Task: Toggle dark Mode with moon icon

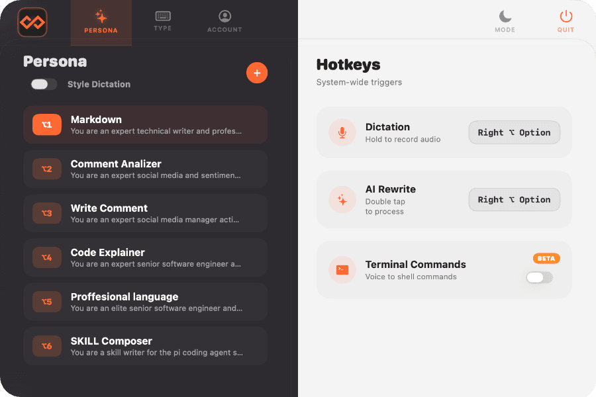Action: tap(505, 21)
